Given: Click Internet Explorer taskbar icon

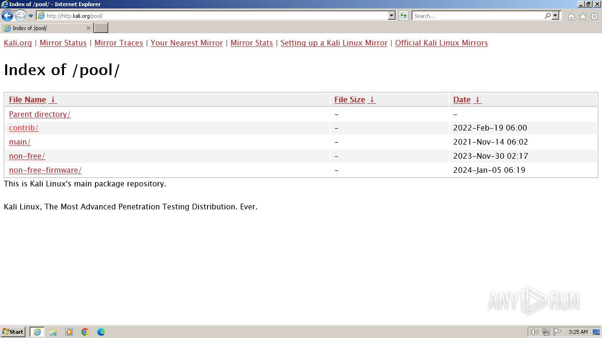Looking at the screenshot, I should coord(37,332).
